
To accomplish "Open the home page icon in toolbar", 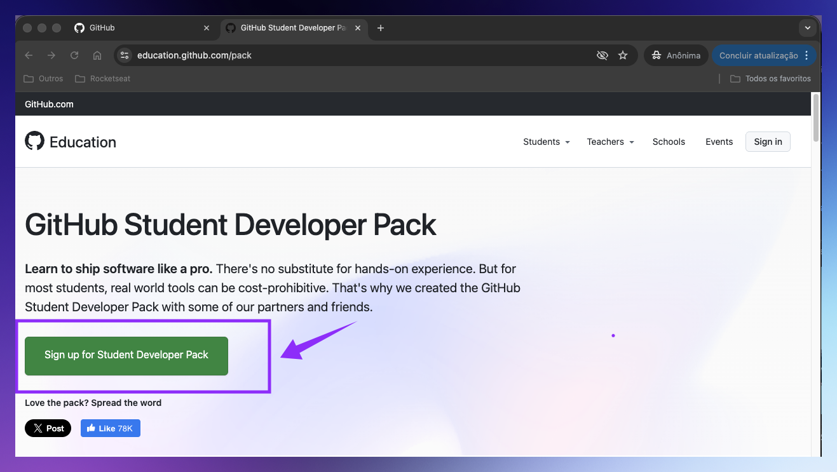I will (97, 55).
